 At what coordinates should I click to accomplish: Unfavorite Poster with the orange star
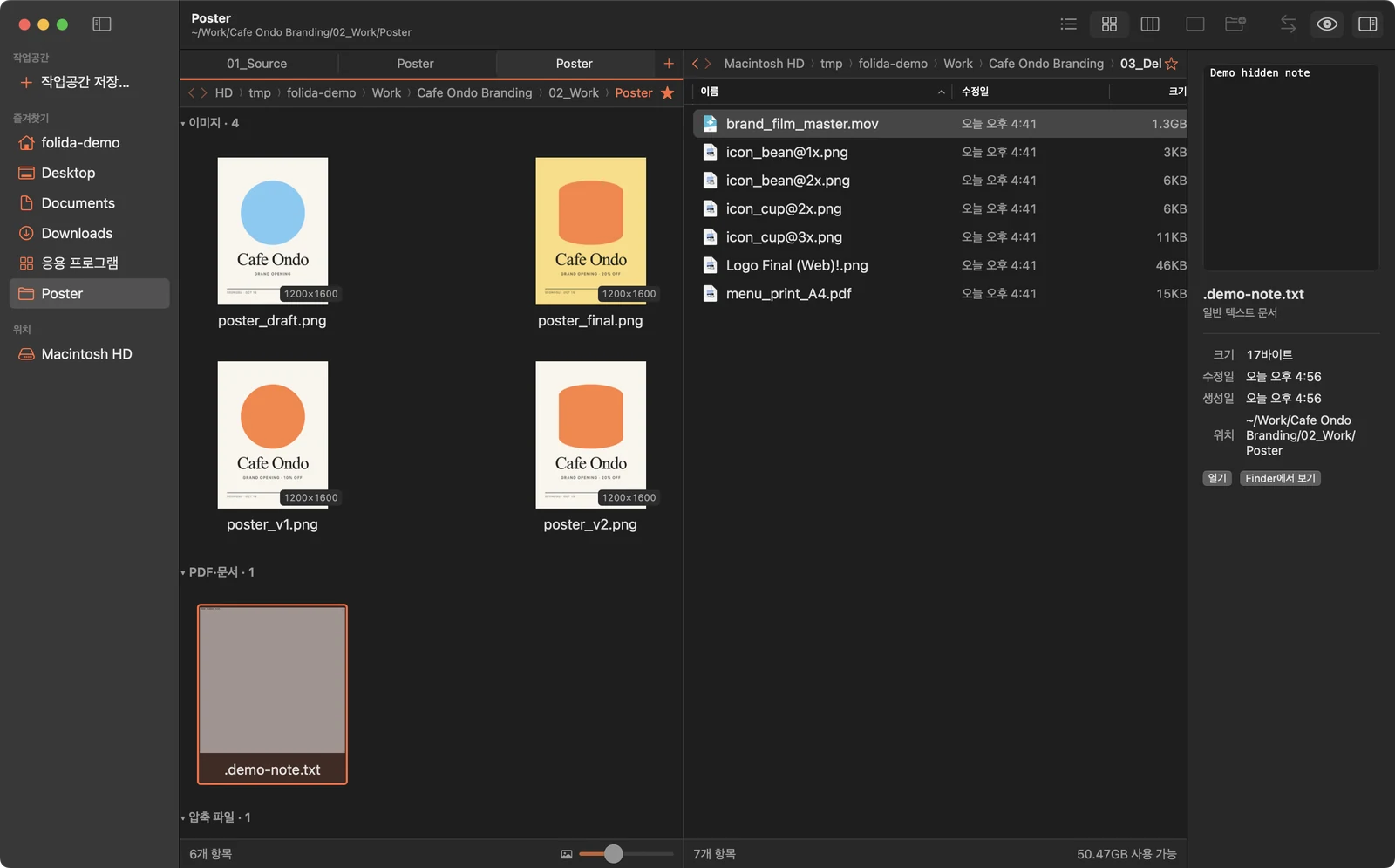[668, 92]
